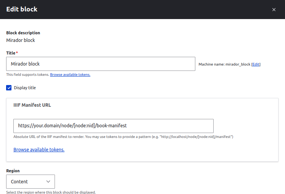The width and height of the screenshot is (285, 194).
Task: Open the Region dropdown
Action: tap(31, 181)
